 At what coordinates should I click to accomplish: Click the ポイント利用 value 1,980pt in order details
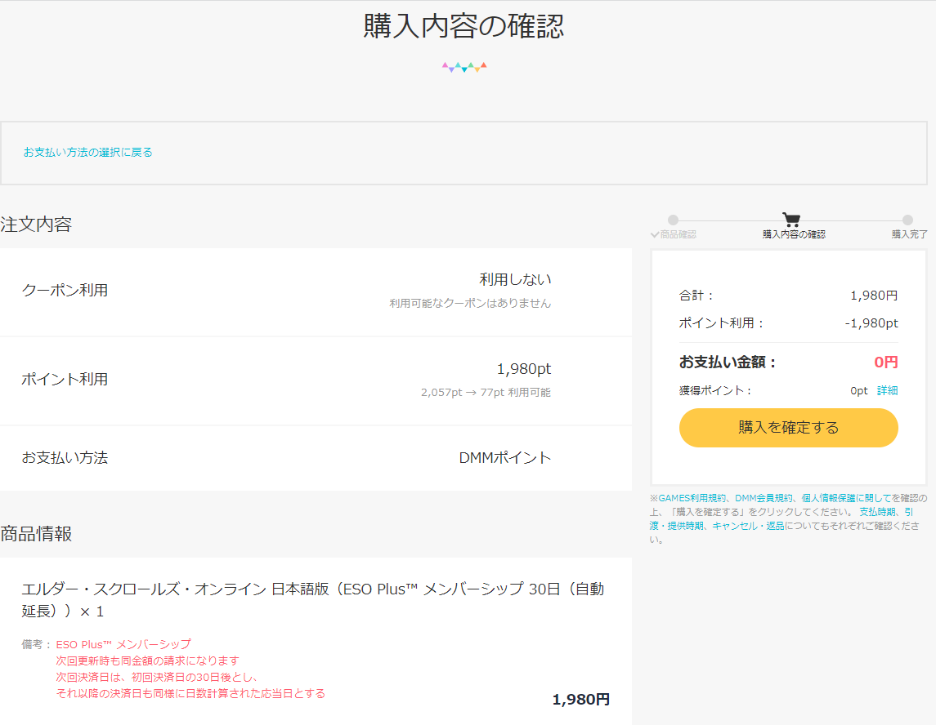(x=523, y=369)
